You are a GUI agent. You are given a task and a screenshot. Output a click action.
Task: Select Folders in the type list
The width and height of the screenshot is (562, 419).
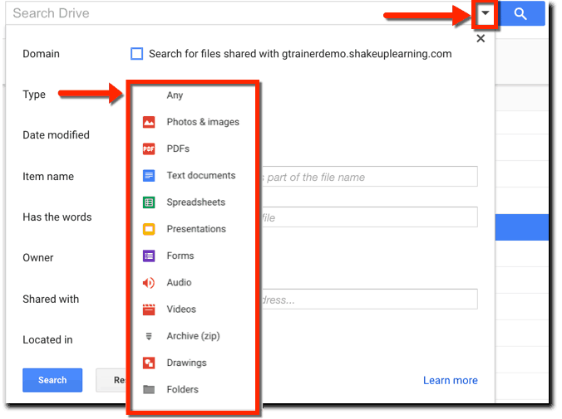point(182,389)
